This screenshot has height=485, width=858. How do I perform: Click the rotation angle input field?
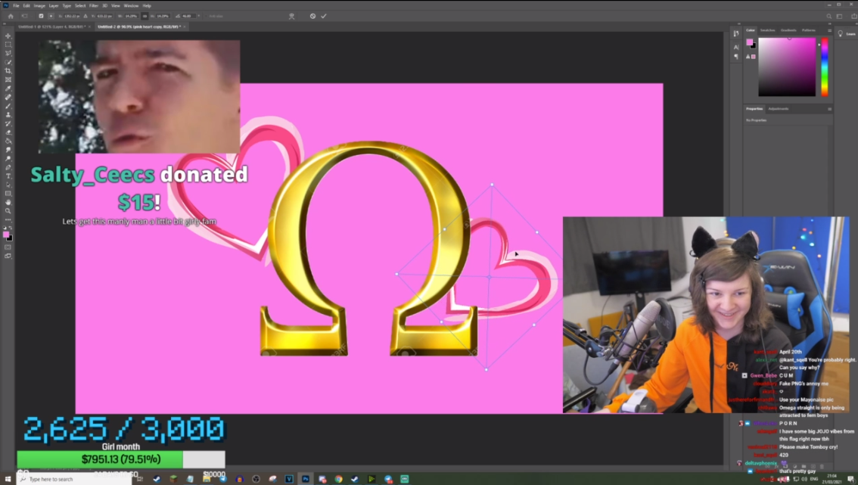[x=189, y=16]
